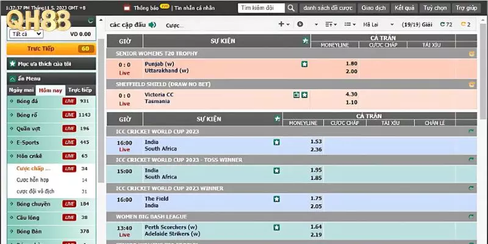Star the India vs South Africa 16:00 match
Screen dimensions: 488x244
[277, 142]
